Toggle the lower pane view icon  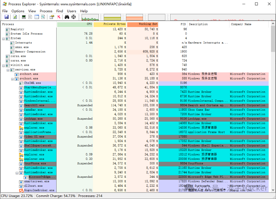click(36, 17)
